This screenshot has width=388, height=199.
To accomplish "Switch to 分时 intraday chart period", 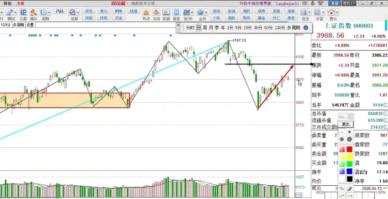I will pos(190,28).
